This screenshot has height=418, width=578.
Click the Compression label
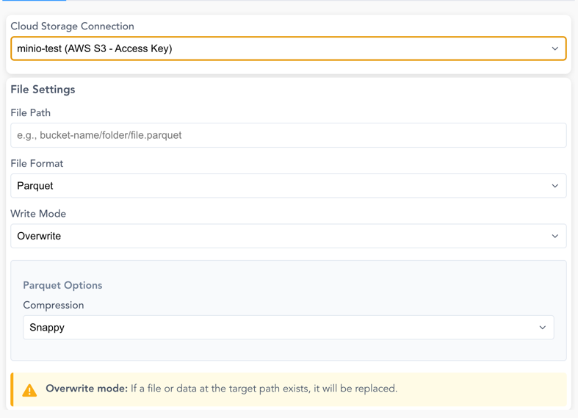(54, 305)
